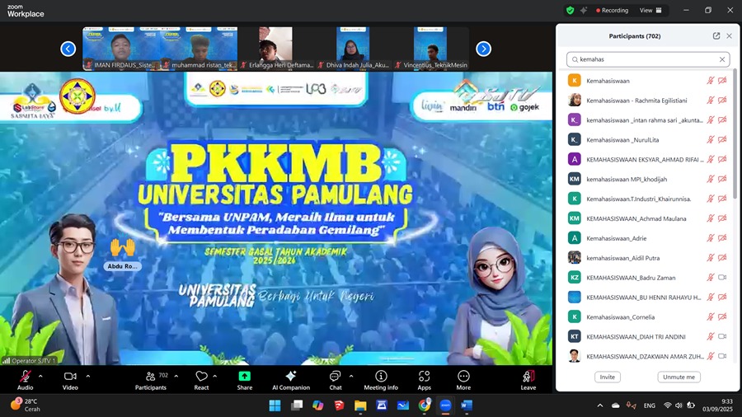Open the Apps icon

(x=424, y=377)
